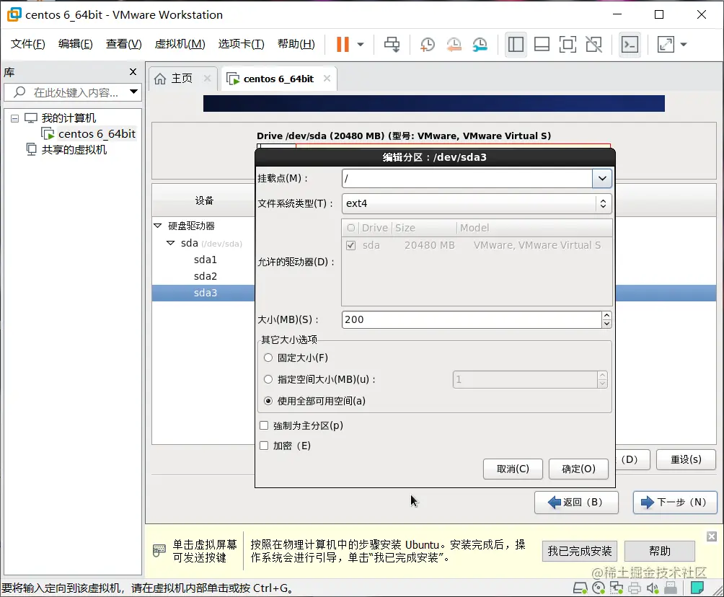Enable 強制为主分区(p) checkbox

(x=264, y=425)
